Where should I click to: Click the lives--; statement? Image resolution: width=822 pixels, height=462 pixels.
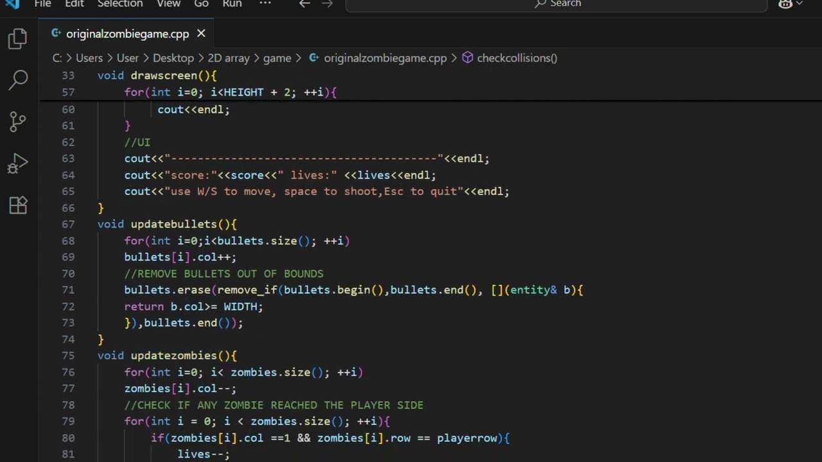pyautogui.click(x=204, y=454)
